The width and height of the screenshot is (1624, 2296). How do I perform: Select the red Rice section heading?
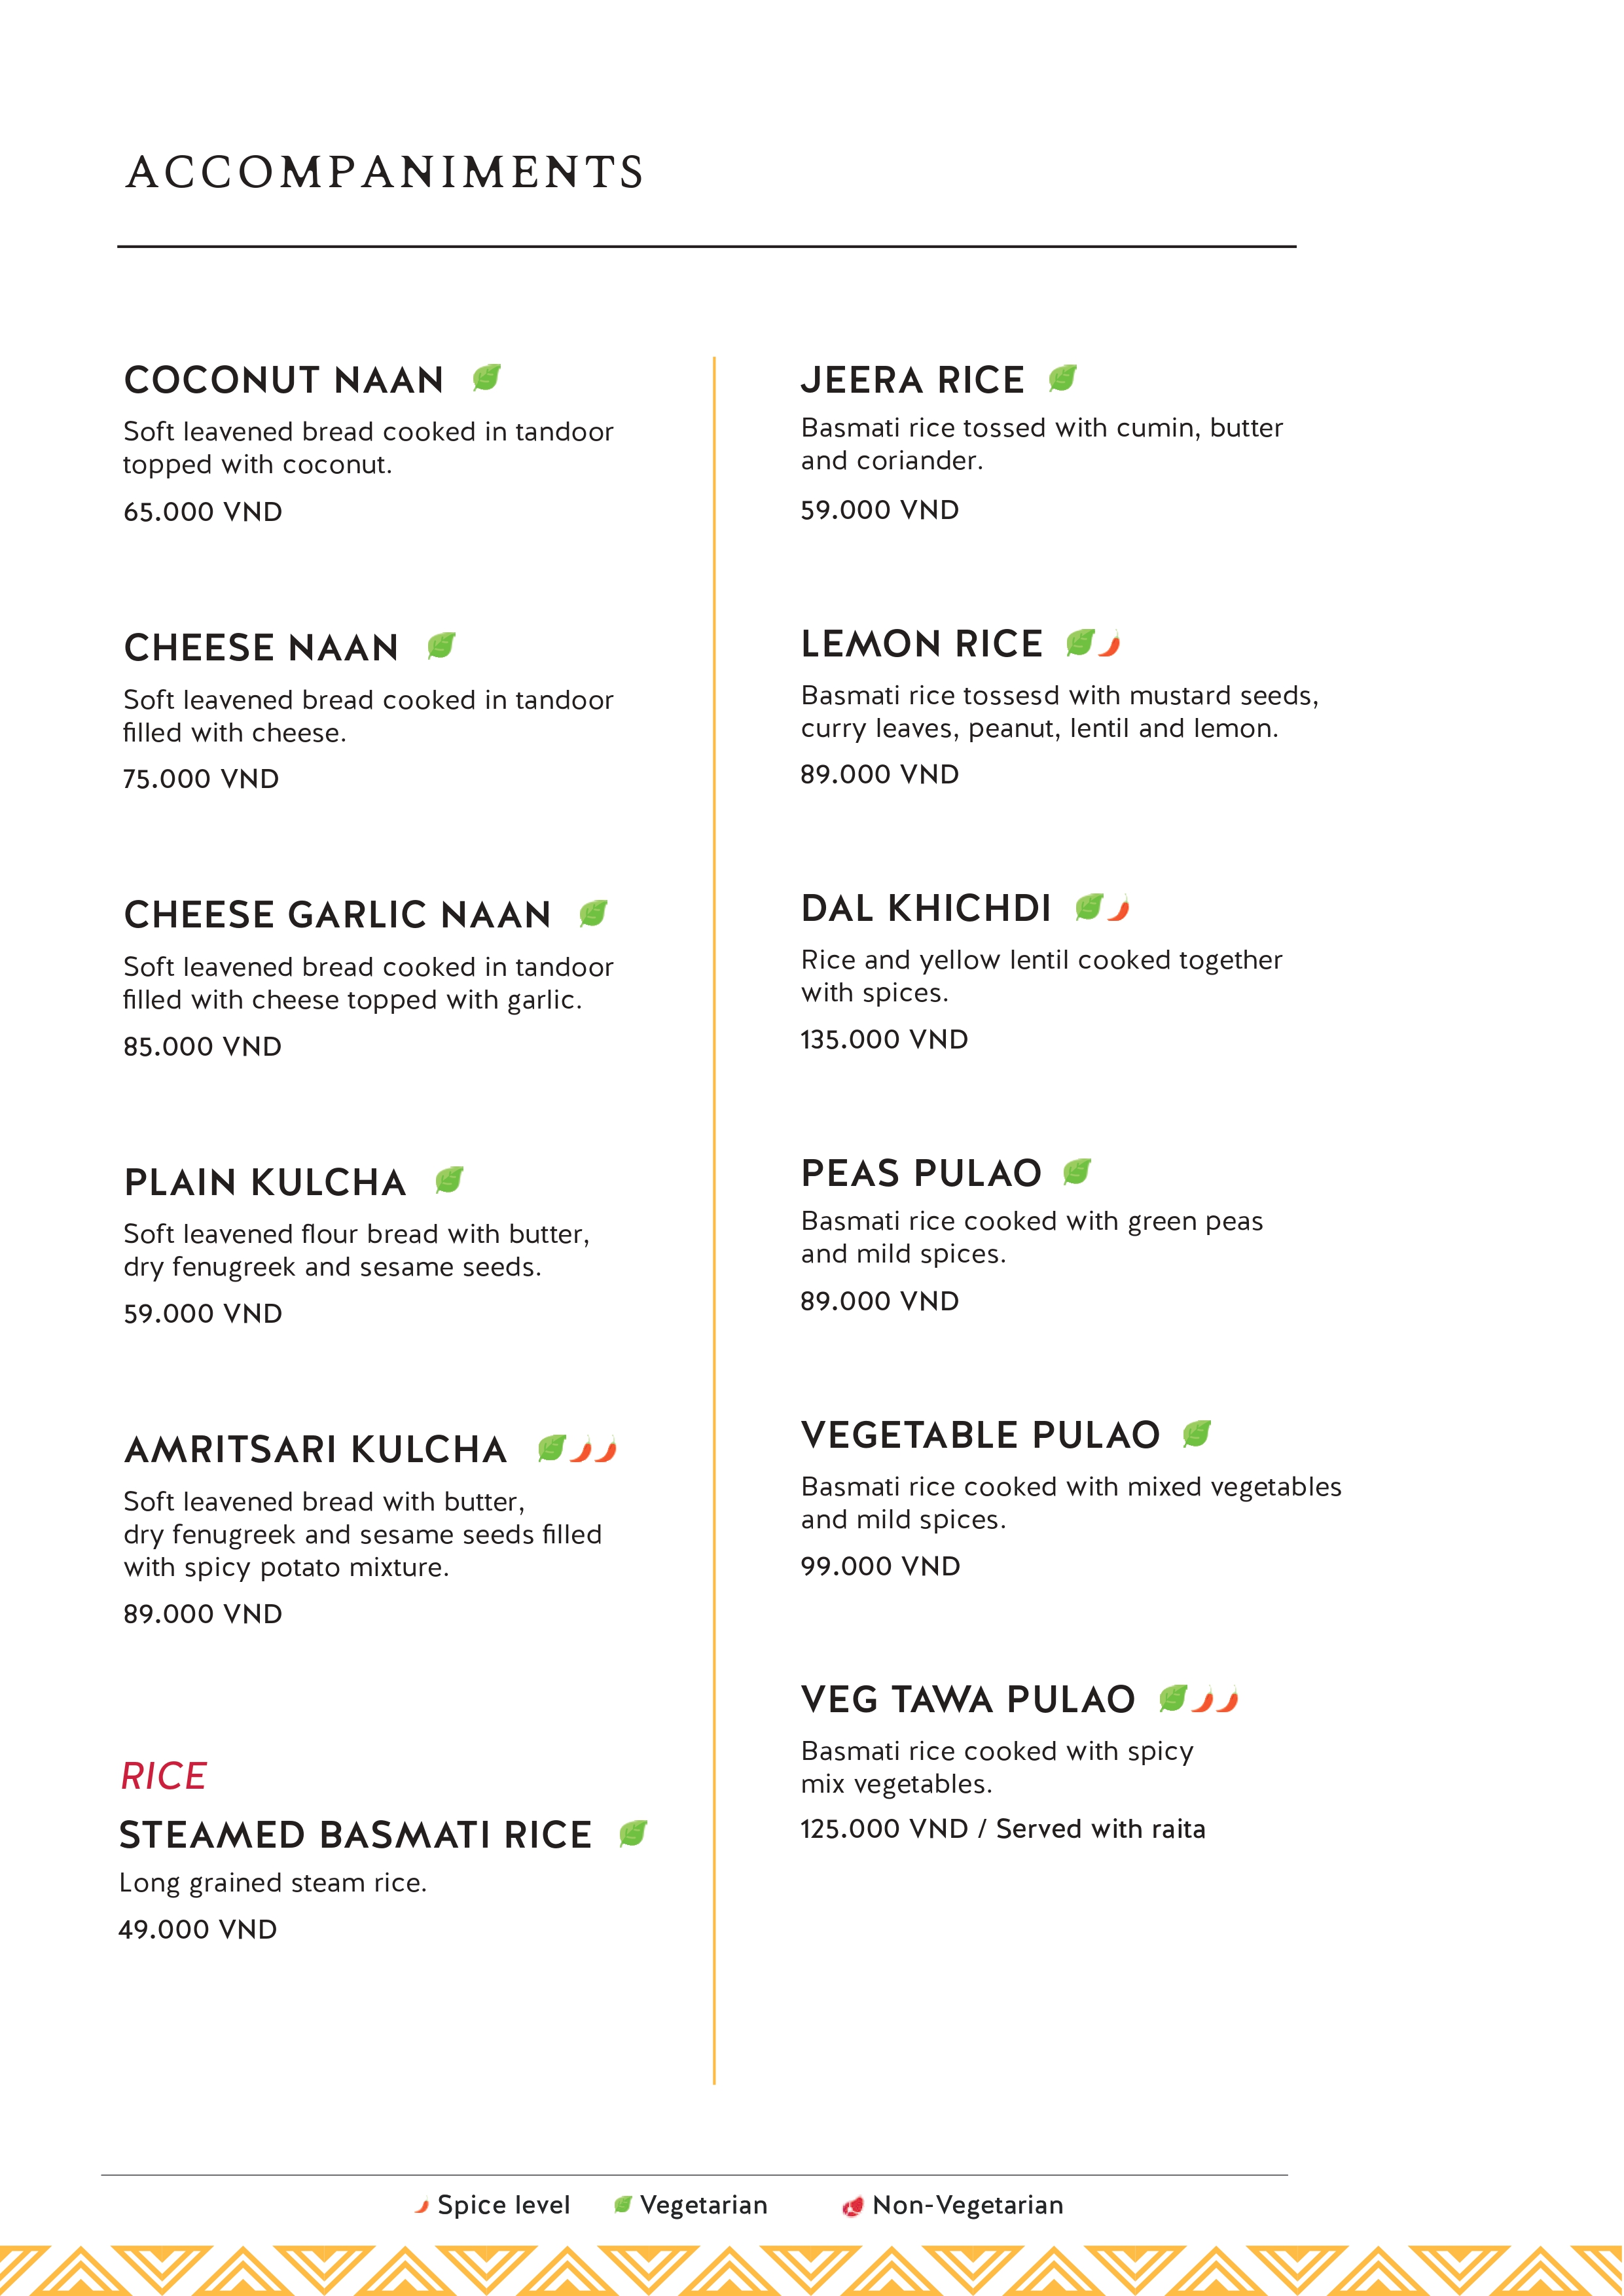[x=164, y=1776]
